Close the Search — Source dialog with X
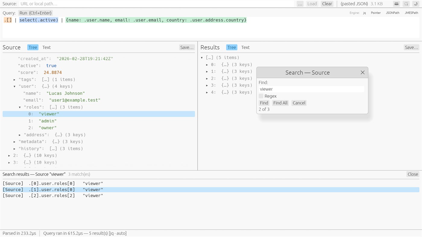This screenshot has height=237, width=422. pos(363,73)
